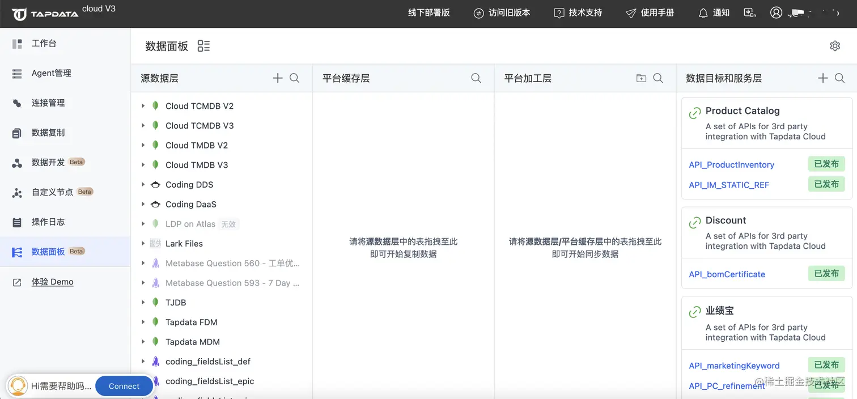Expand the Cloud TCMDB V3 node
The height and width of the screenshot is (399, 857).
143,125
